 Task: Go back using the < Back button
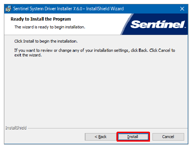(100, 137)
